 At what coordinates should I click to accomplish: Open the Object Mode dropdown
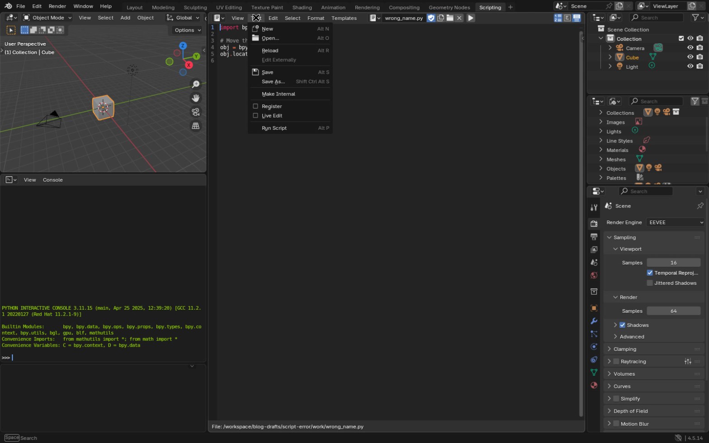pyautogui.click(x=47, y=18)
